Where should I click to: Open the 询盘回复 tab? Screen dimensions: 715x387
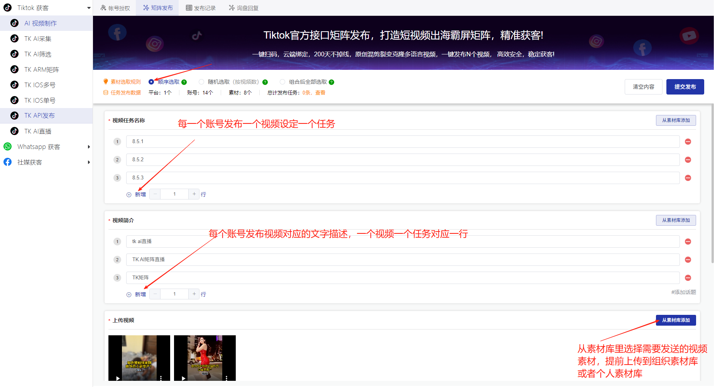[x=243, y=7]
